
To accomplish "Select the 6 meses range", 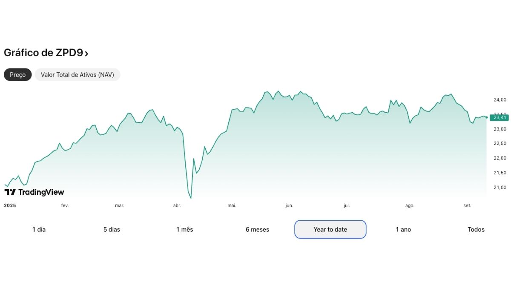I will (257, 230).
